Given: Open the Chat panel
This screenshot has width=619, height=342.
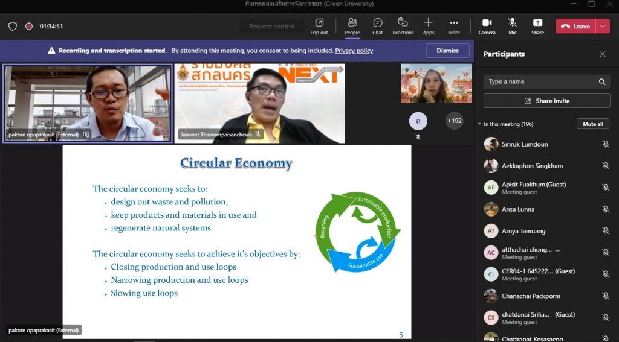Looking at the screenshot, I should (377, 26).
